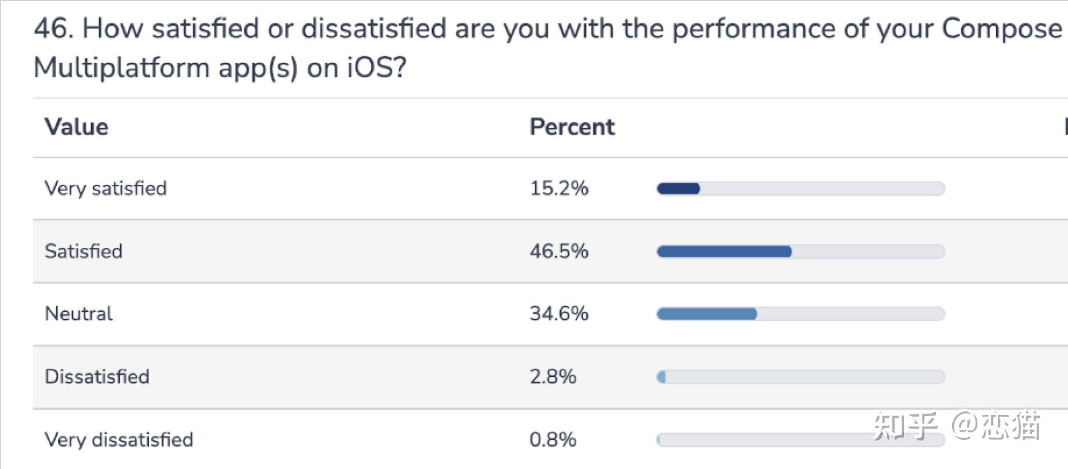Click the 46.5% percent value
Image resolution: width=1068 pixels, height=469 pixels.
coord(558,251)
